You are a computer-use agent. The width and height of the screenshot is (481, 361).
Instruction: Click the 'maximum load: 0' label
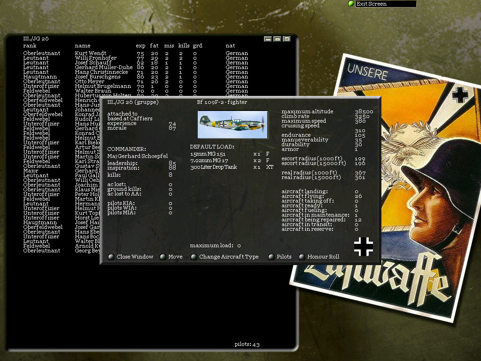[215, 245]
